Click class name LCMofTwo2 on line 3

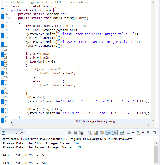click(43, 10)
